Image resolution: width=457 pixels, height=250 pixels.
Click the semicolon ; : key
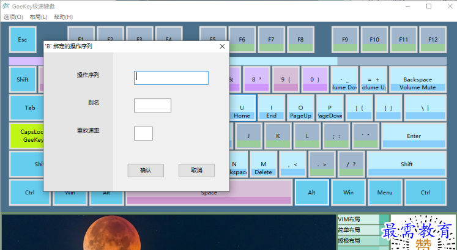click(x=336, y=136)
